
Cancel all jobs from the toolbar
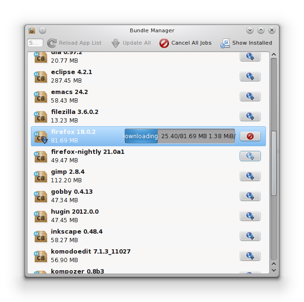[x=186, y=43]
